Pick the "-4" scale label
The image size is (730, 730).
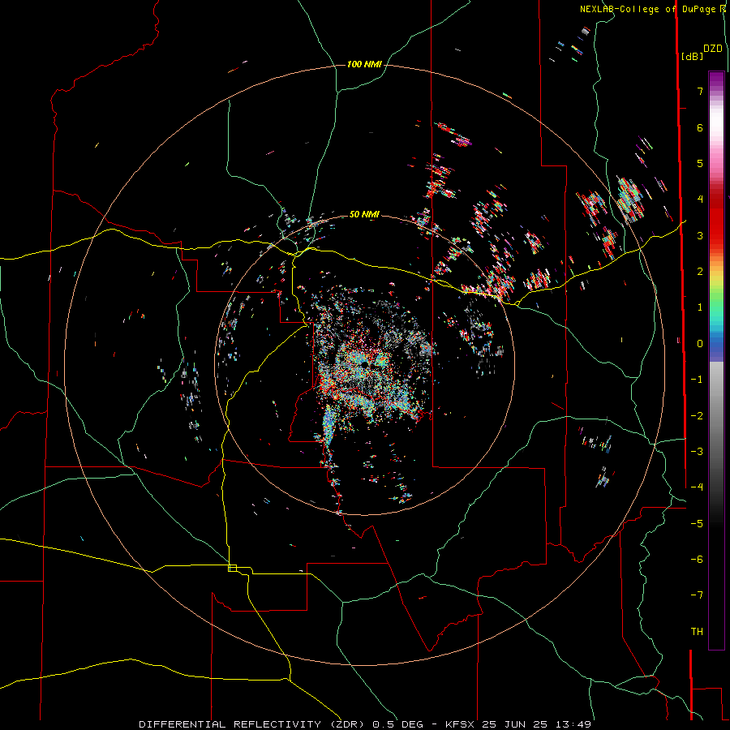coord(697,487)
